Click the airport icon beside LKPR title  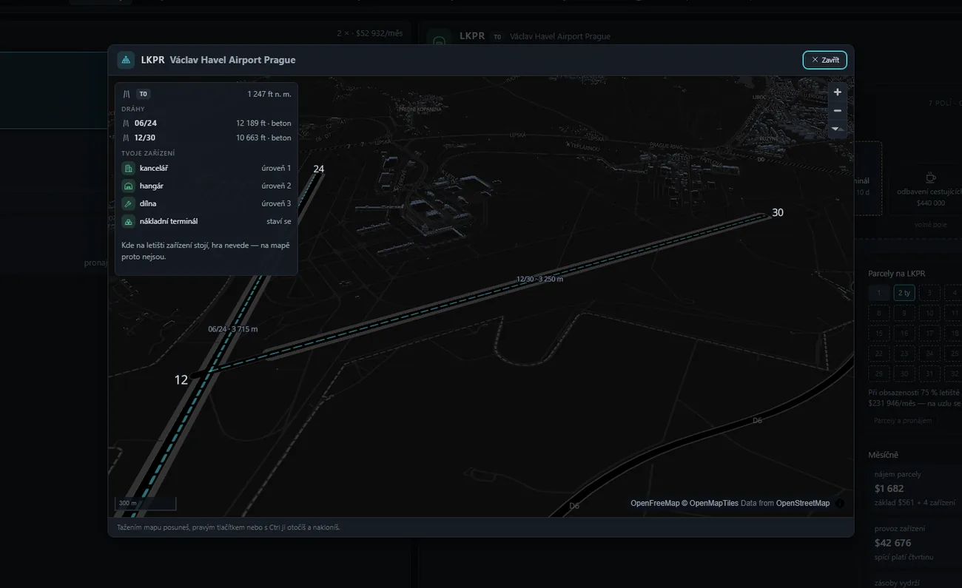pos(126,60)
